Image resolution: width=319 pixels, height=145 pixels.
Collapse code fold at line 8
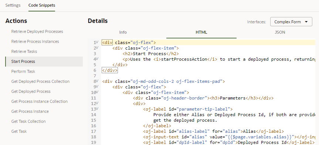tap(97, 81)
